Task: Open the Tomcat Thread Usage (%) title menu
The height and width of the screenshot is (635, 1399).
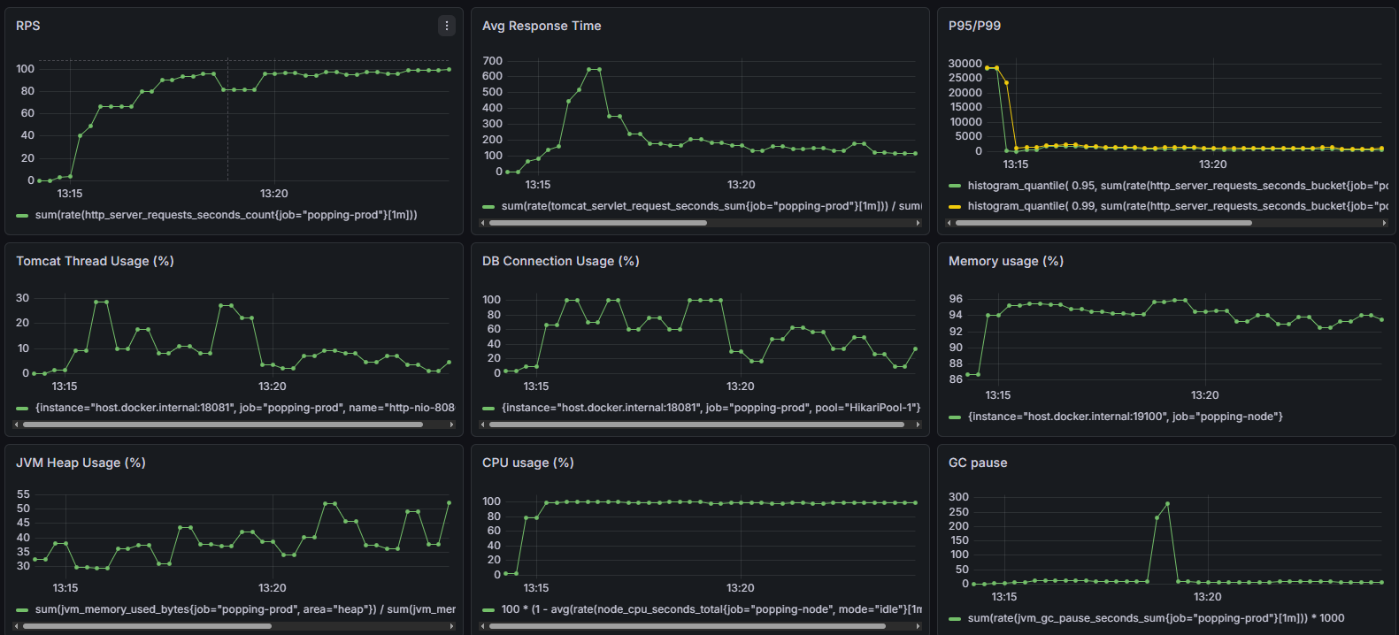Action: click(95, 261)
